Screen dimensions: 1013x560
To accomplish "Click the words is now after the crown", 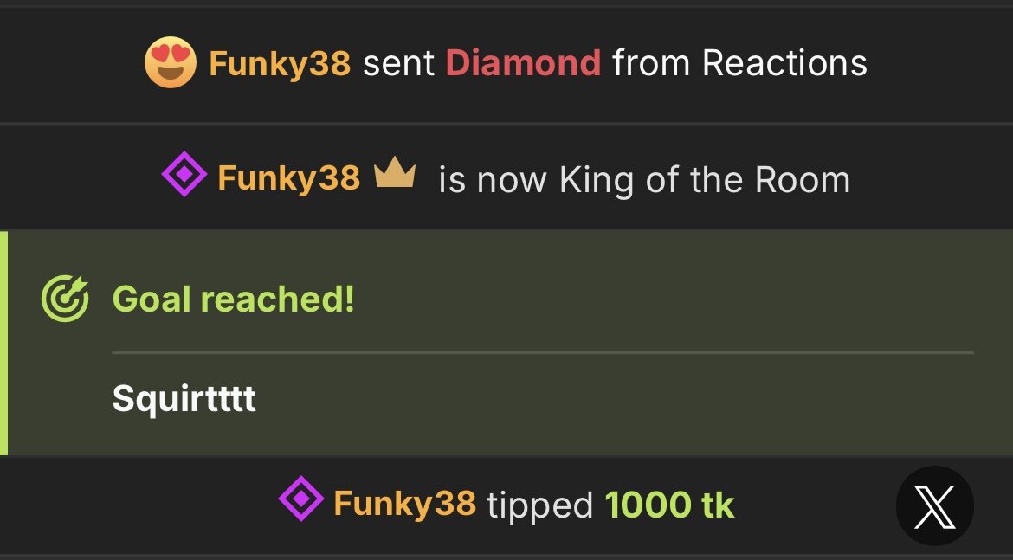I will [494, 180].
